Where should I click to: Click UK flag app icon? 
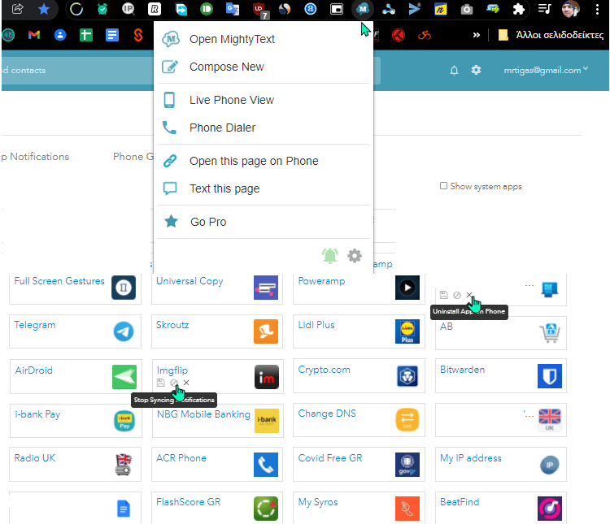[549, 420]
